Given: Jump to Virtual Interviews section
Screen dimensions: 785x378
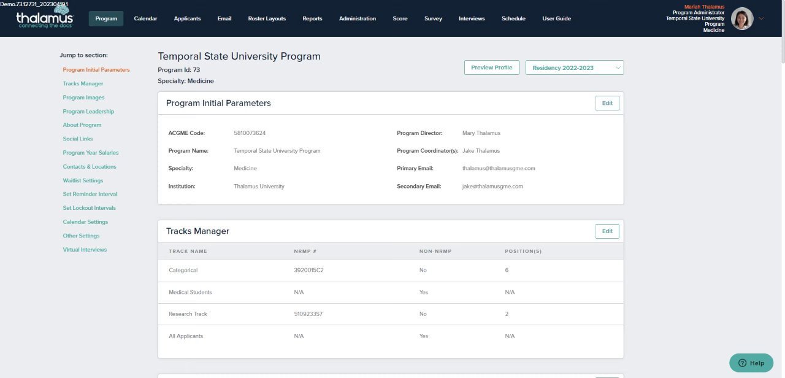Looking at the screenshot, I should [85, 250].
